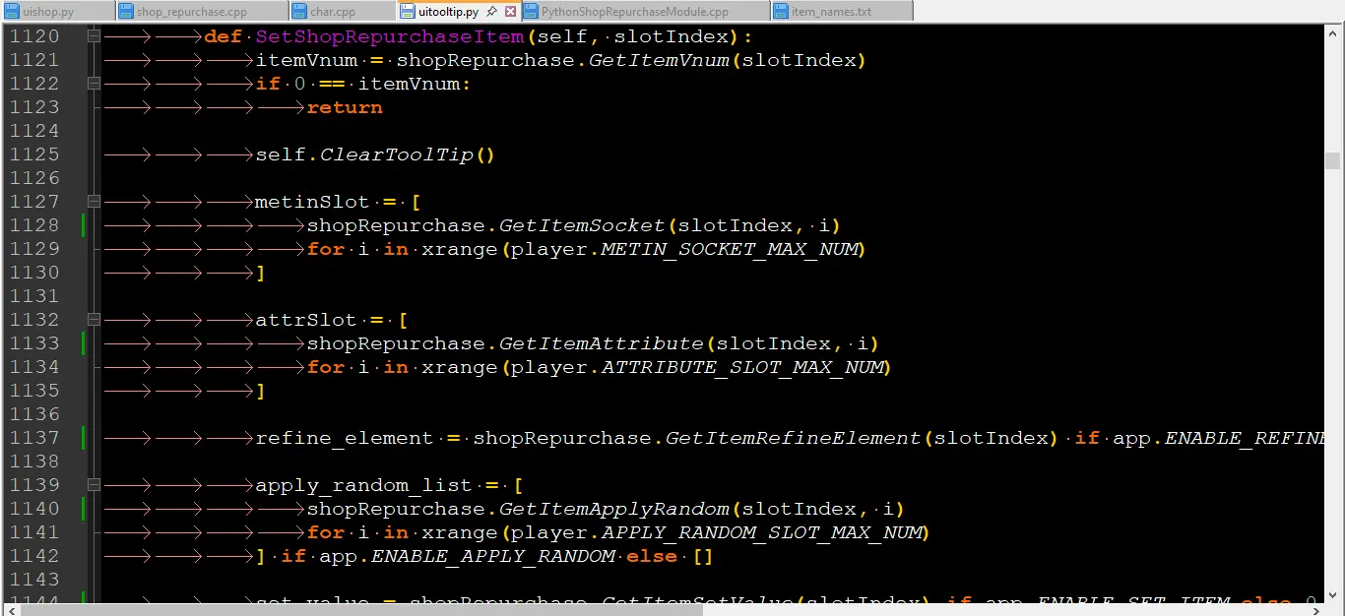Click line number 1142 in the margin
Screen dimensions: 1345x616
click(35, 556)
